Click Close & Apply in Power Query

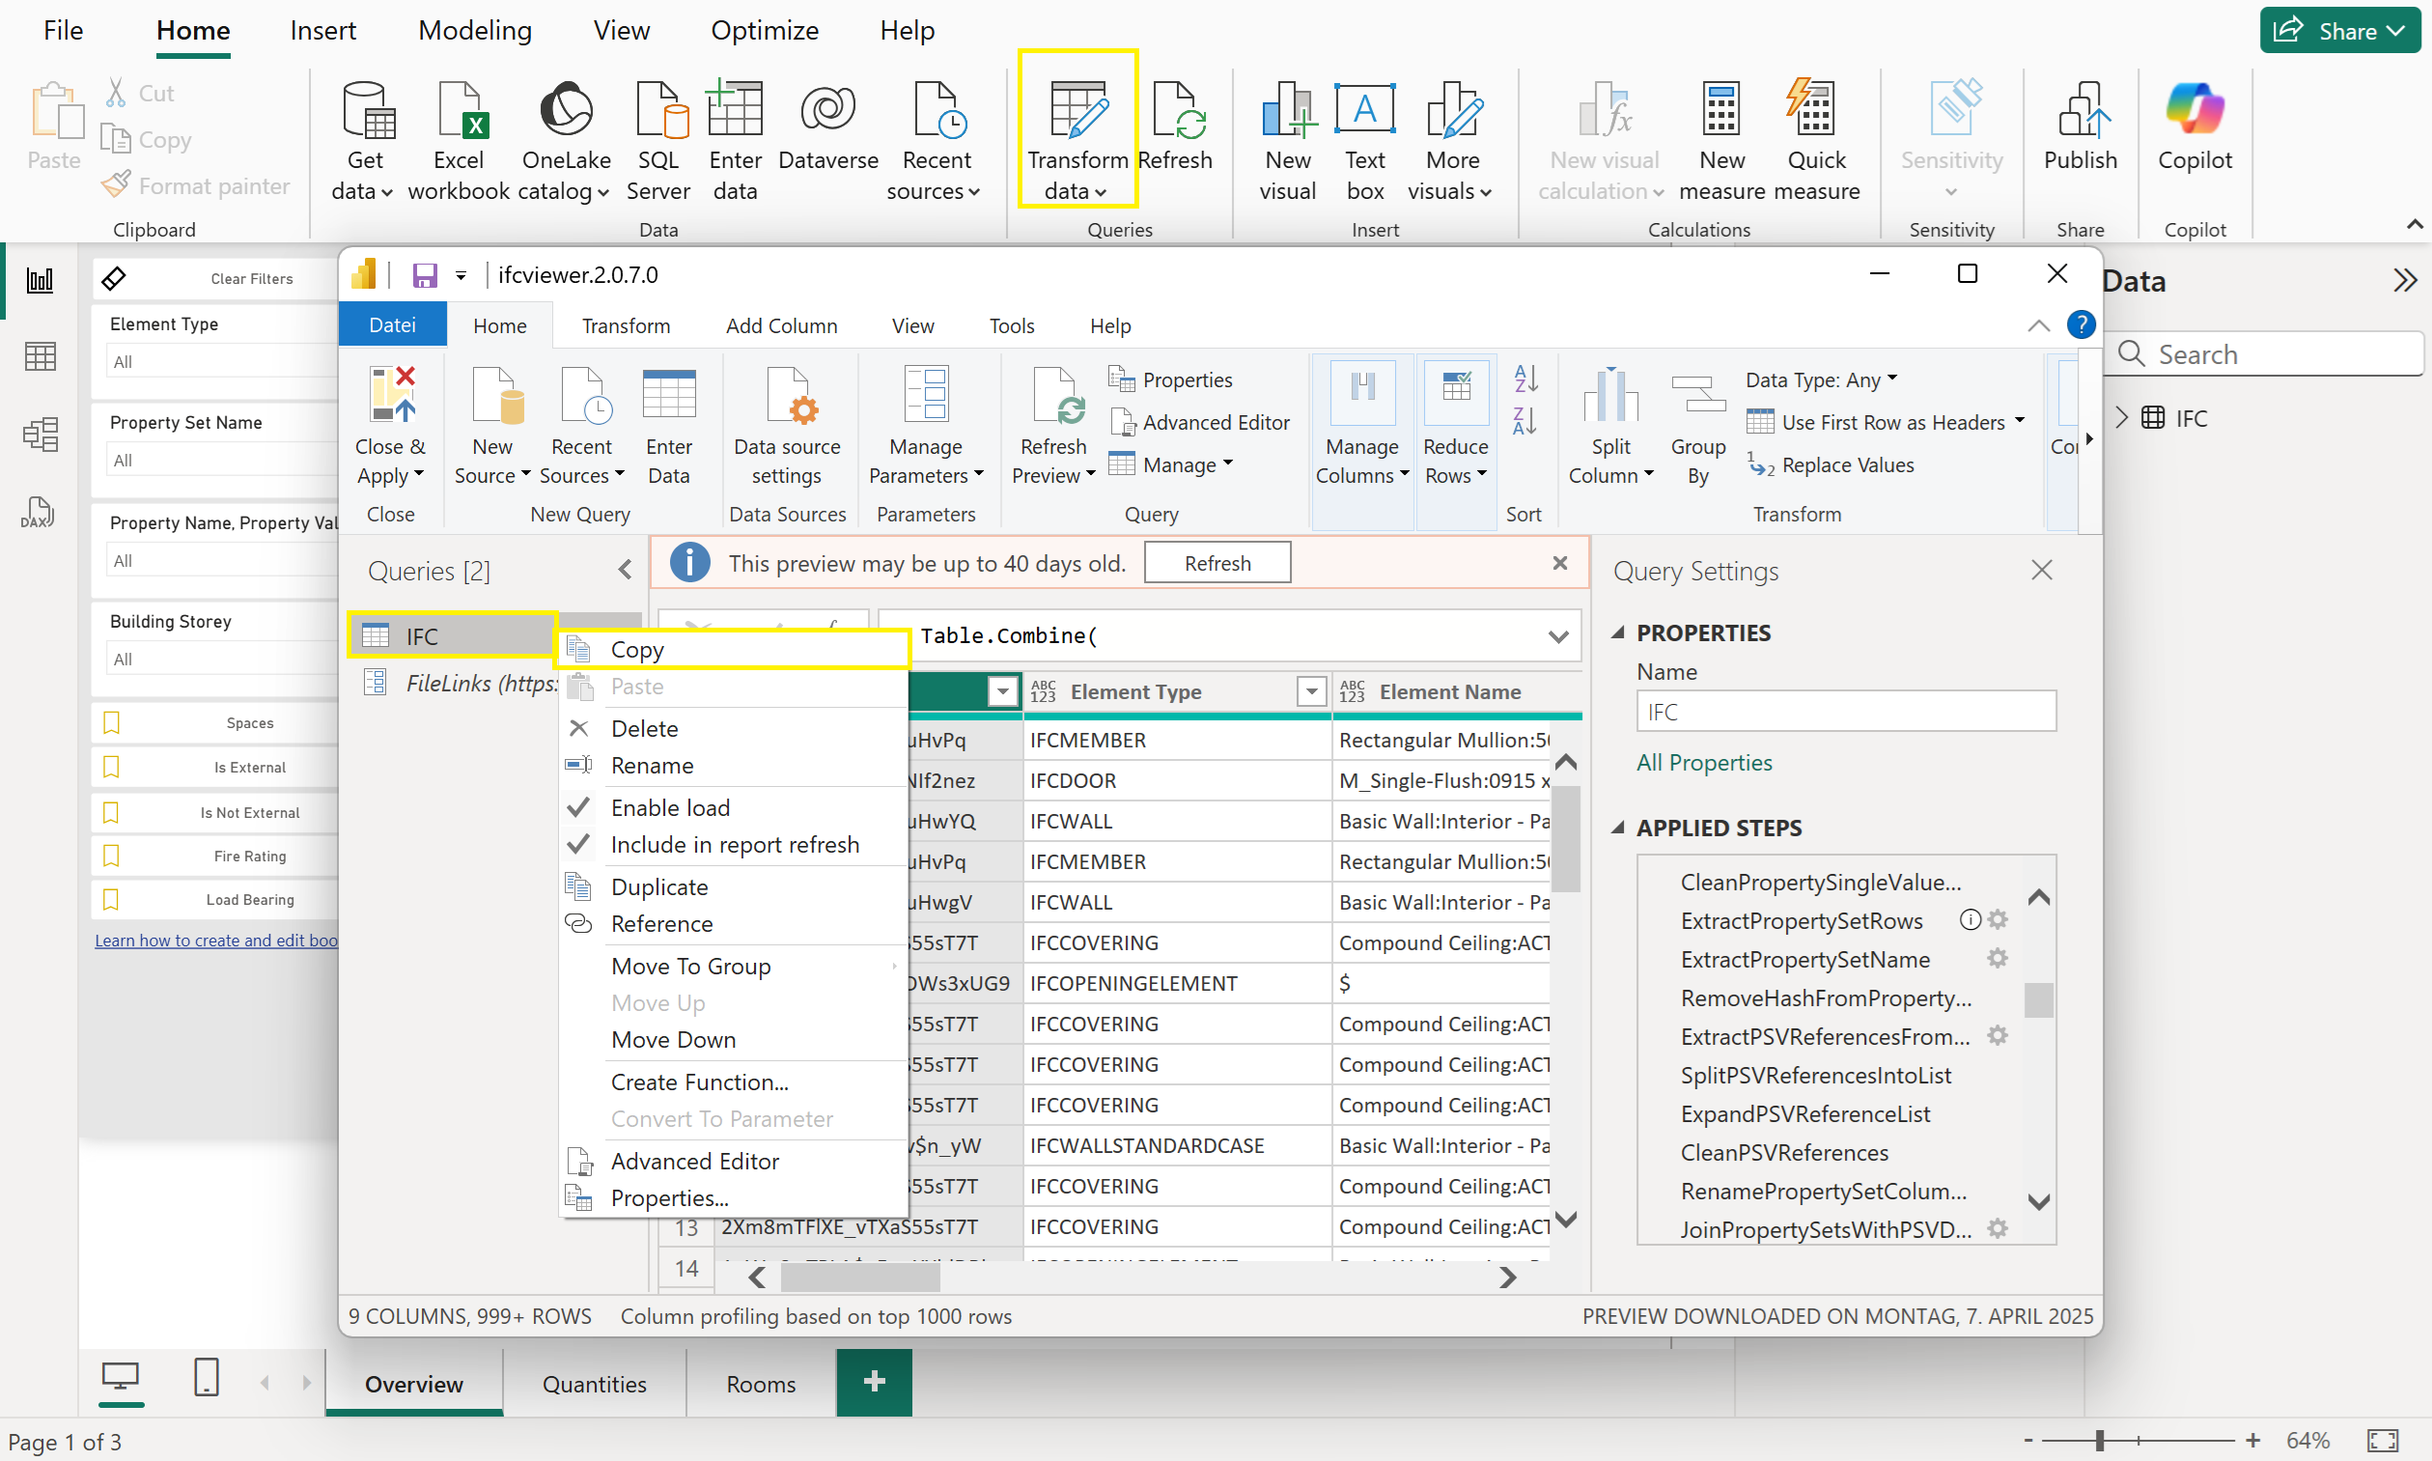pyautogui.click(x=390, y=426)
